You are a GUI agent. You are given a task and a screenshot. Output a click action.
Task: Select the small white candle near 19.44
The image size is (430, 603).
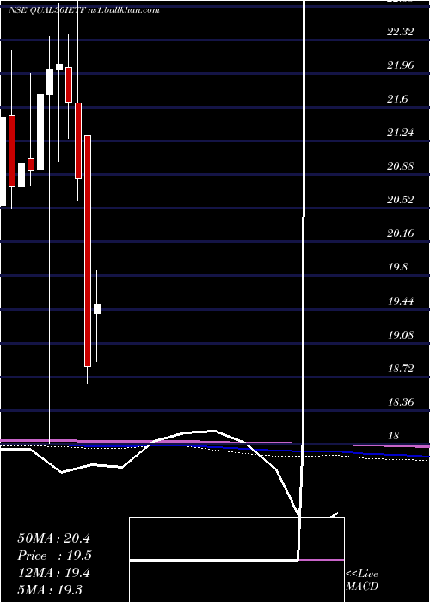[97, 309]
